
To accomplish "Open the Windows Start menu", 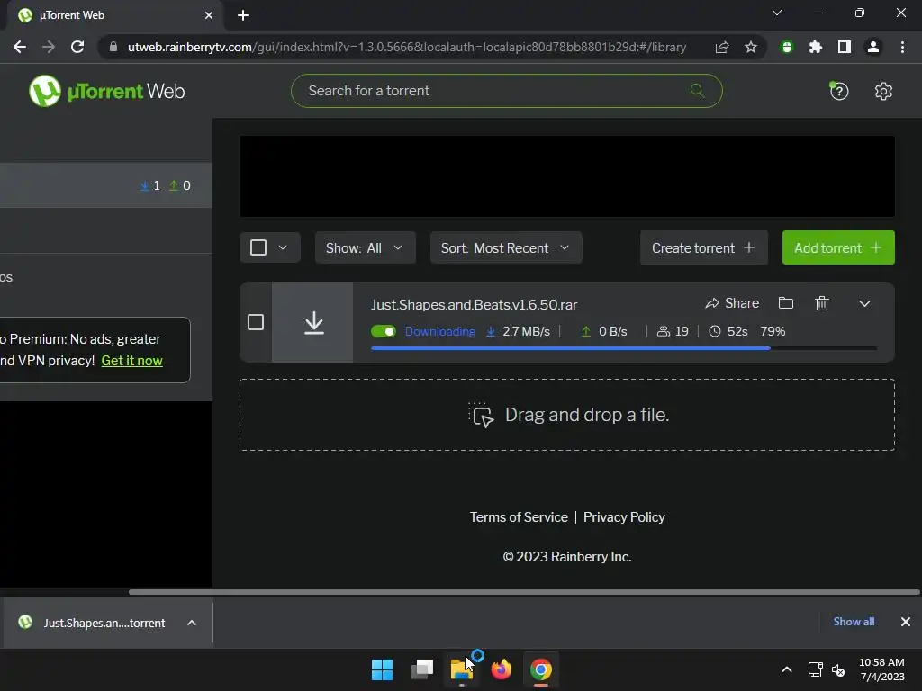I will (382, 669).
